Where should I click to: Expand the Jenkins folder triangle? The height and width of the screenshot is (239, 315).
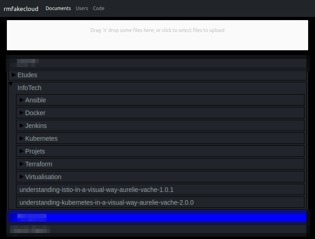point(21,126)
